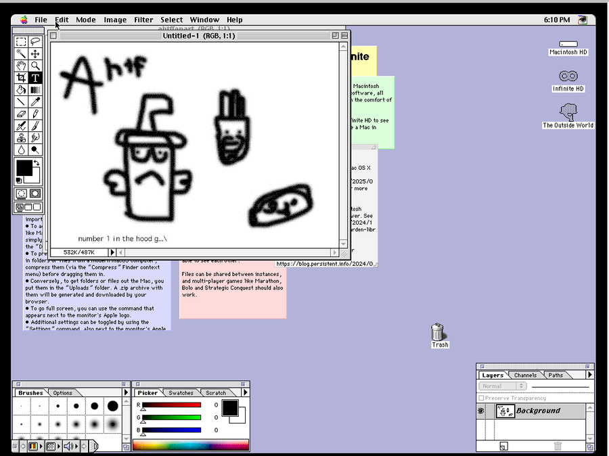Screen dimensions: 609x456
Task: Open the Select menu
Action: point(171,20)
